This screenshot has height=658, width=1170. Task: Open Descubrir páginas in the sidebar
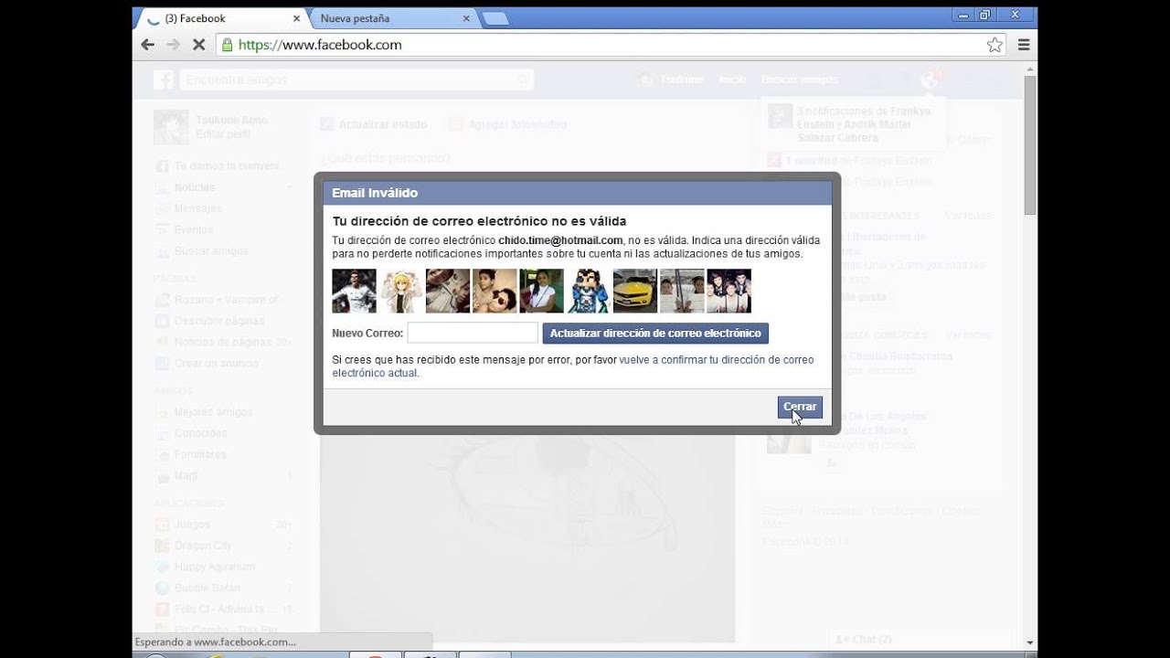(219, 321)
